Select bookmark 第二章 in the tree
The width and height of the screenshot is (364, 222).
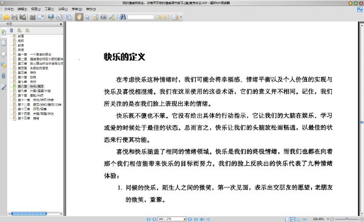pos(40,59)
